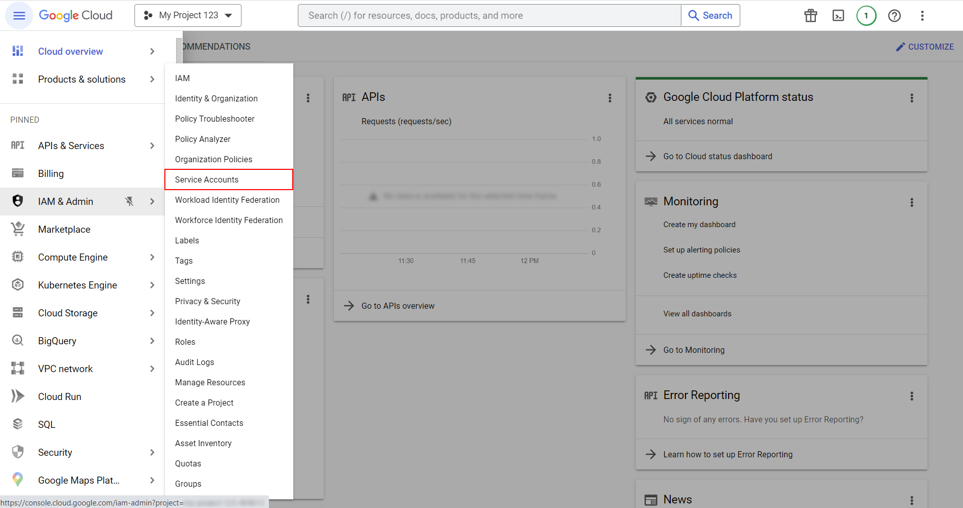This screenshot has height=508, width=963.
Task: Open News card options menu
Action: pos(912,500)
